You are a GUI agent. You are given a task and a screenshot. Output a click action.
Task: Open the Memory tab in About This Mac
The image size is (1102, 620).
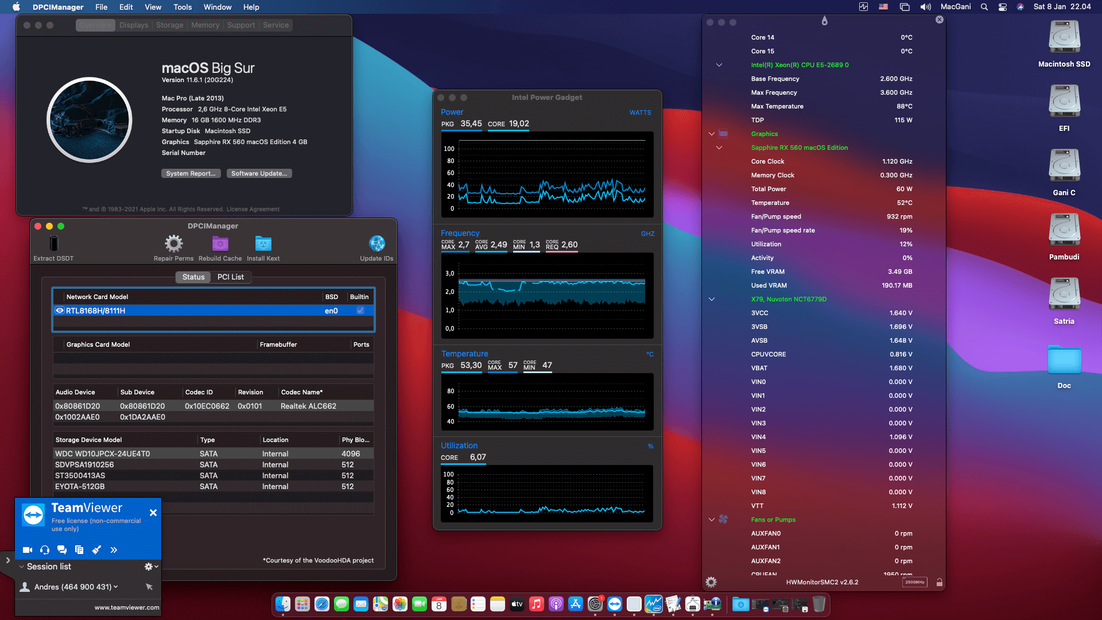[205, 25]
